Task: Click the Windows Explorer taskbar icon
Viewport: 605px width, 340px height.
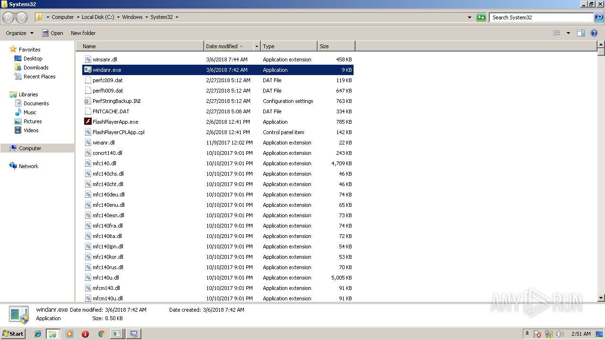Action: click(52, 334)
